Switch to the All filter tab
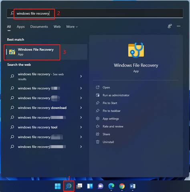 (x=9, y=27)
